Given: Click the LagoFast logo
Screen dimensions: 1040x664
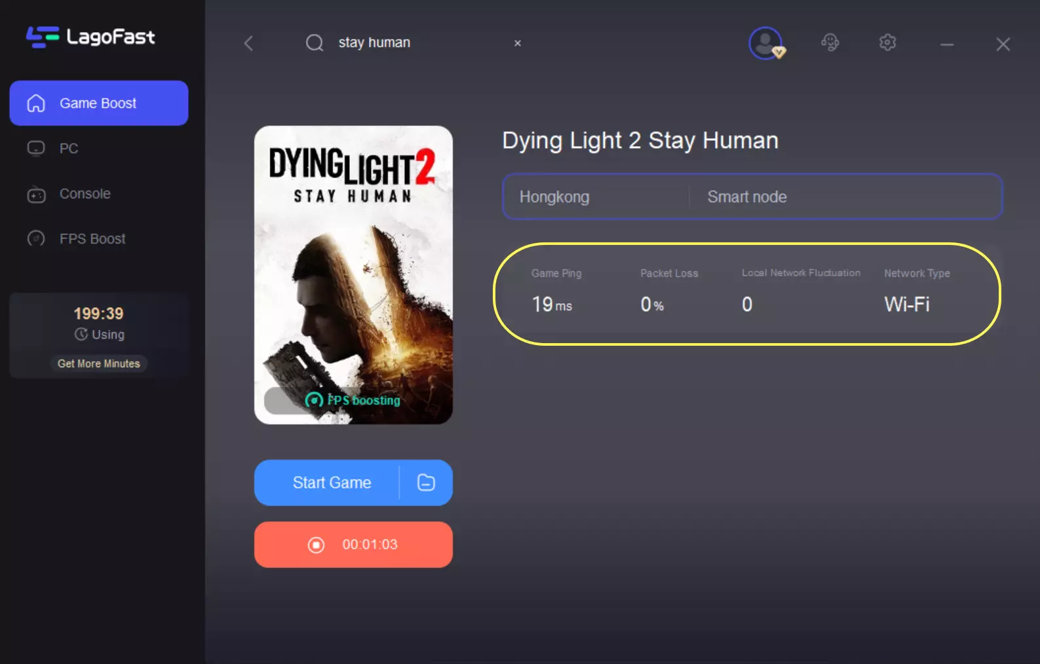Looking at the screenshot, I should tap(90, 37).
